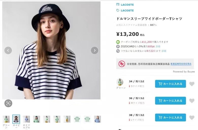Select the green color thumbnail

coord(6,119)
